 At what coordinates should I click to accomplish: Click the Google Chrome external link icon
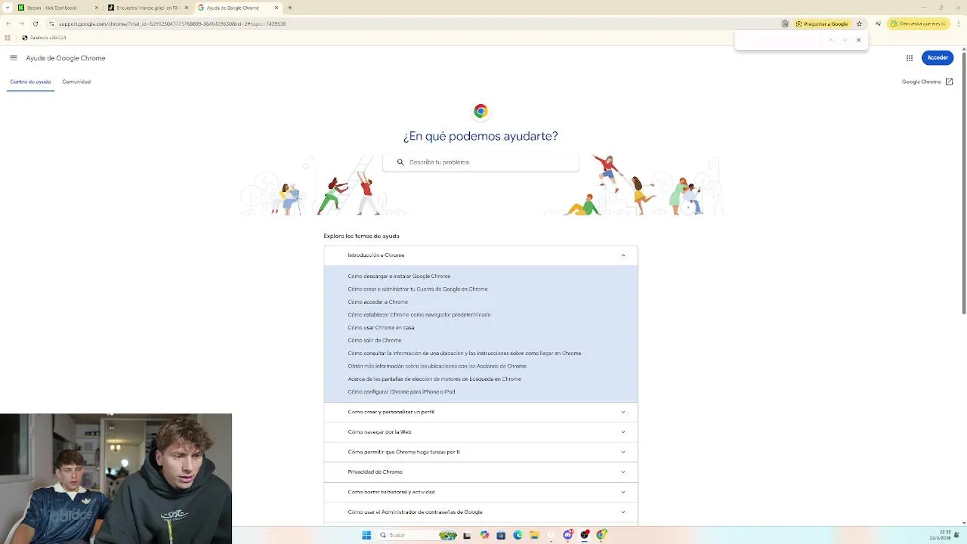(x=950, y=82)
